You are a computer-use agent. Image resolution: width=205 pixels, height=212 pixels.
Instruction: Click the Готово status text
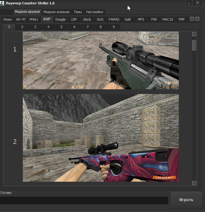click(6, 193)
